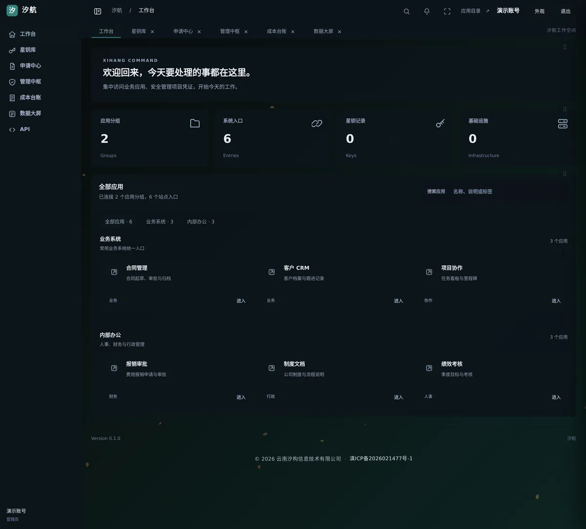Screen dimensions: 586x529
Task: Click drag handle on welcome banner
Action: pyautogui.click(x=565, y=47)
